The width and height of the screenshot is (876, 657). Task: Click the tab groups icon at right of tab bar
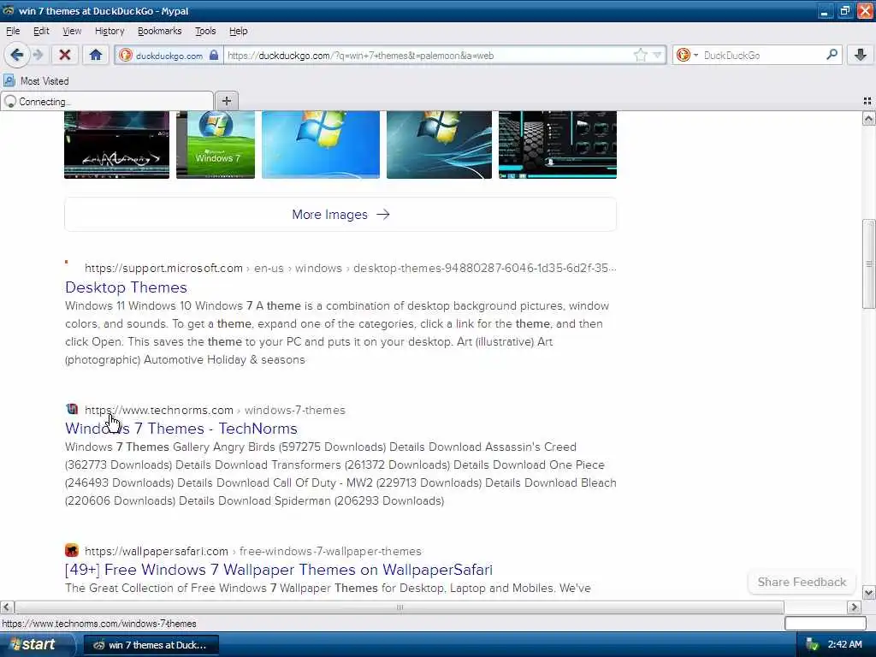point(867,101)
